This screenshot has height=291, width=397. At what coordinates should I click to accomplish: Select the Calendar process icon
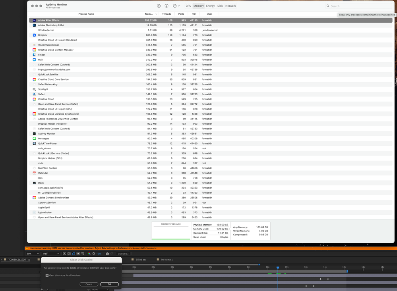pos(34,173)
